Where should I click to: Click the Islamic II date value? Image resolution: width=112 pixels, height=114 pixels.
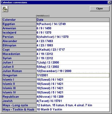tap(73, 84)
